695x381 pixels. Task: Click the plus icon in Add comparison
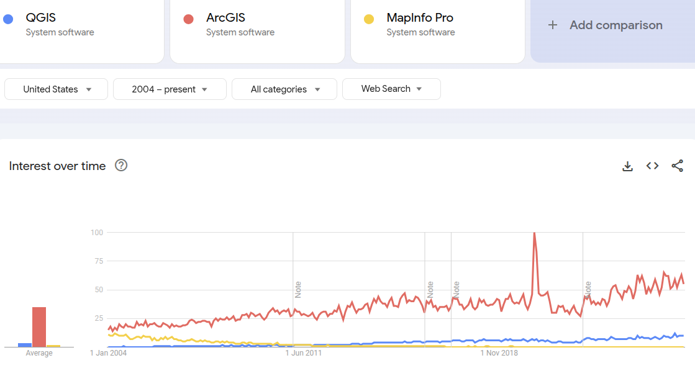[552, 25]
